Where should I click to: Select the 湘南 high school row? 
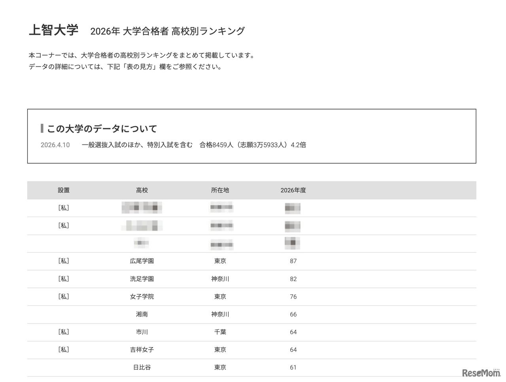pyautogui.click(x=142, y=314)
